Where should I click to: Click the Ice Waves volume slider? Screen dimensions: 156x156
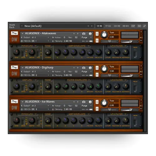(x=129, y=110)
